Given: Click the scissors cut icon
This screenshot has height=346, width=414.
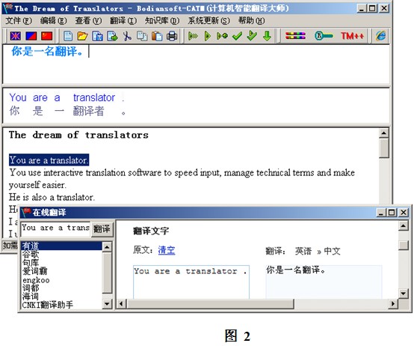Looking at the screenshot, I should click(x=127, y=36).
